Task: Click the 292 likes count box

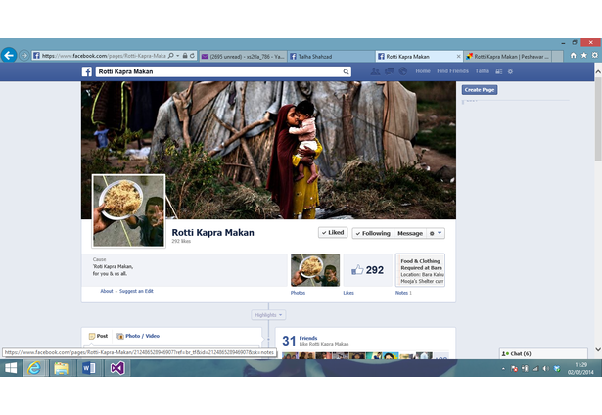Action: 368,270
